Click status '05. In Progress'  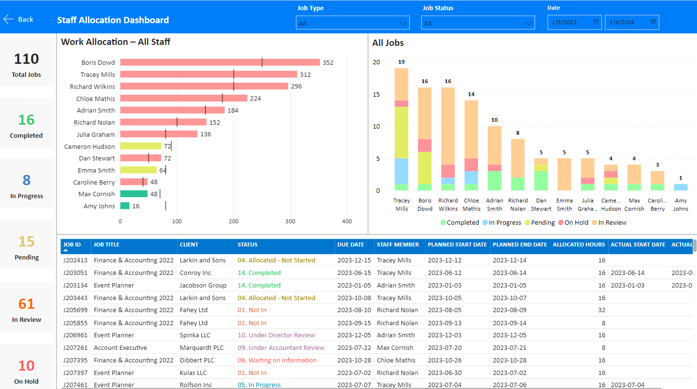pyautogui.click(x=259, y=385)
